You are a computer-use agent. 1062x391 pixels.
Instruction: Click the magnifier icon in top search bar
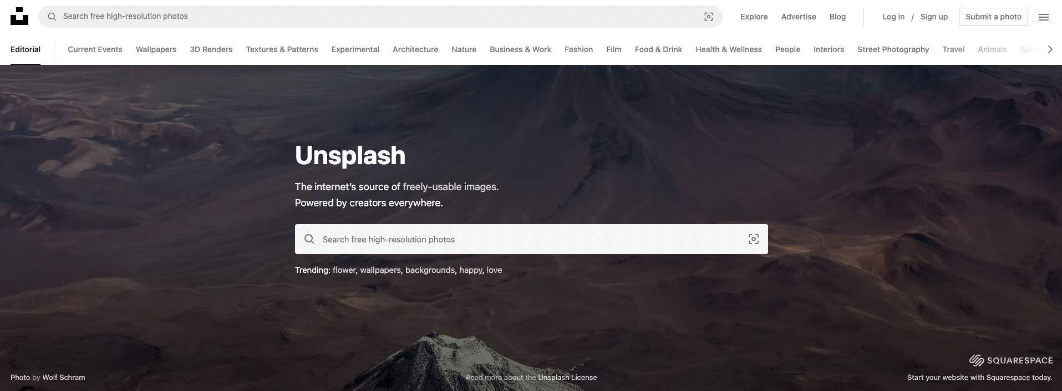(52, 17)
